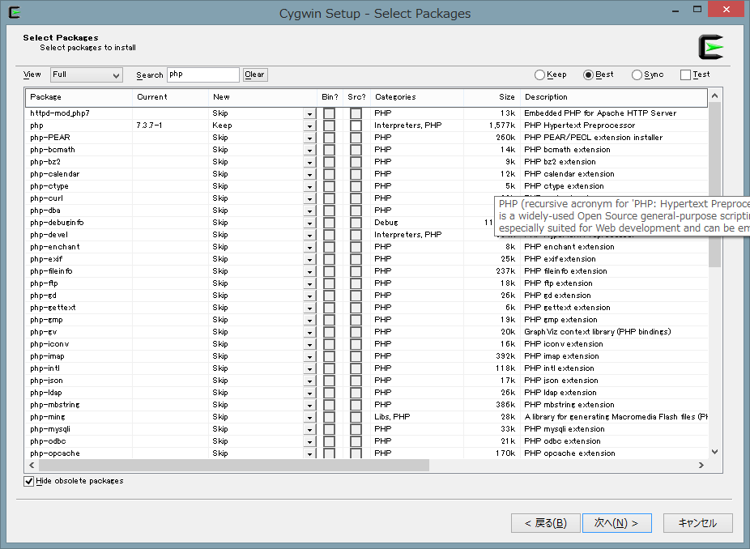This screenshot has height=549, width=750.
Task: Click the 次へ(N) > button
Action: point(616,523)
